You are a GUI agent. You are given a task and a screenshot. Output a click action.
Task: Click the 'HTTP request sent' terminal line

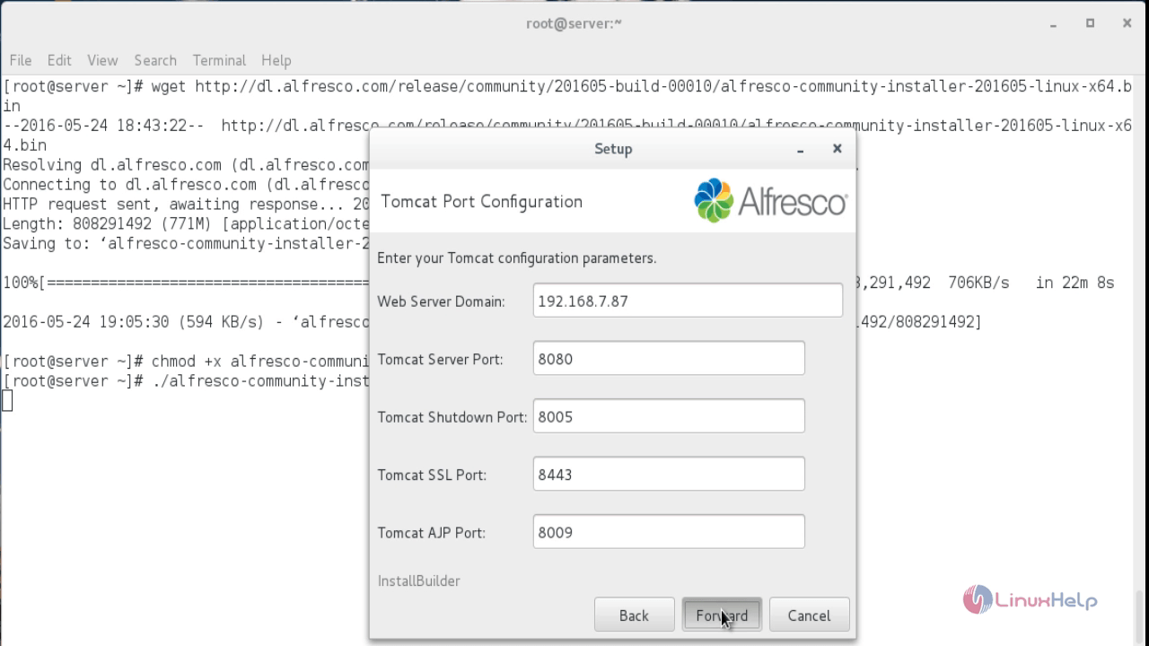(186, 205)
